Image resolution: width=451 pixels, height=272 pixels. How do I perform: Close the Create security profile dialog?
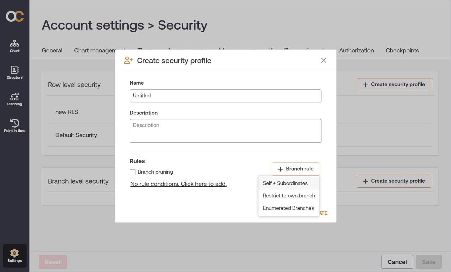tap(324, 60)
